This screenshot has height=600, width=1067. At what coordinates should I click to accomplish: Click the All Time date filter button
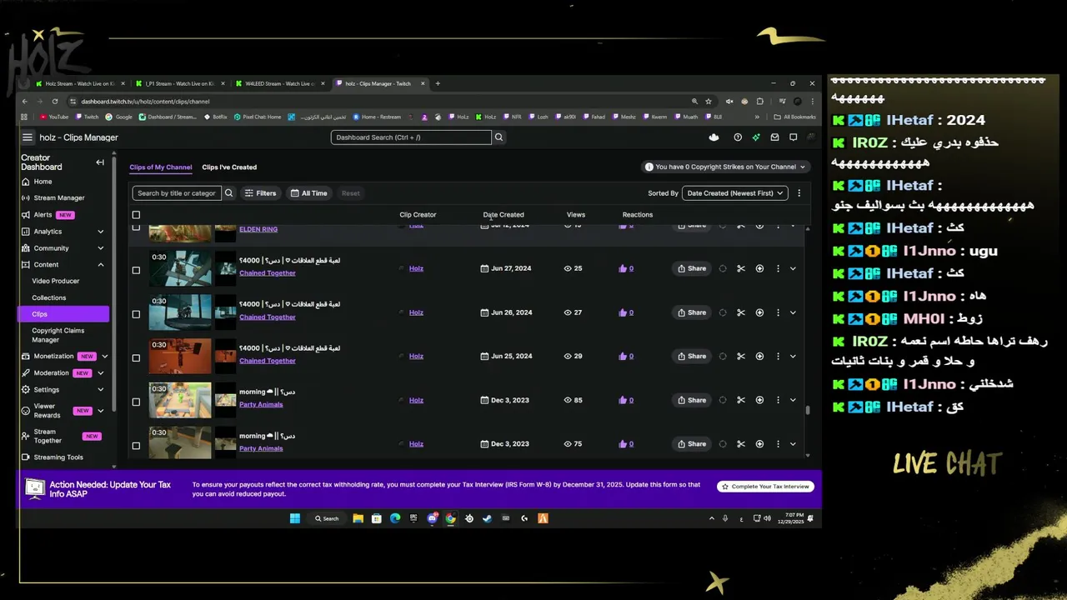pos(308,193)
